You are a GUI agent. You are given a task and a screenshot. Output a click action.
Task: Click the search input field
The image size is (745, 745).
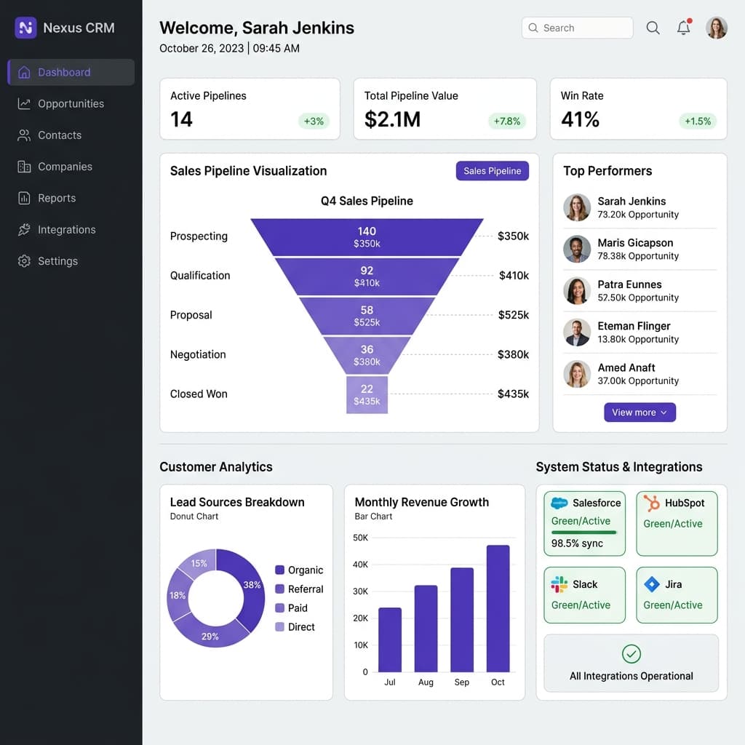[577, 28]
